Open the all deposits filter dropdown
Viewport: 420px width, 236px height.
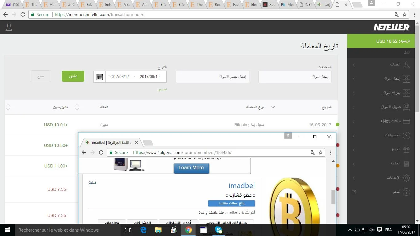click(212, 77)
